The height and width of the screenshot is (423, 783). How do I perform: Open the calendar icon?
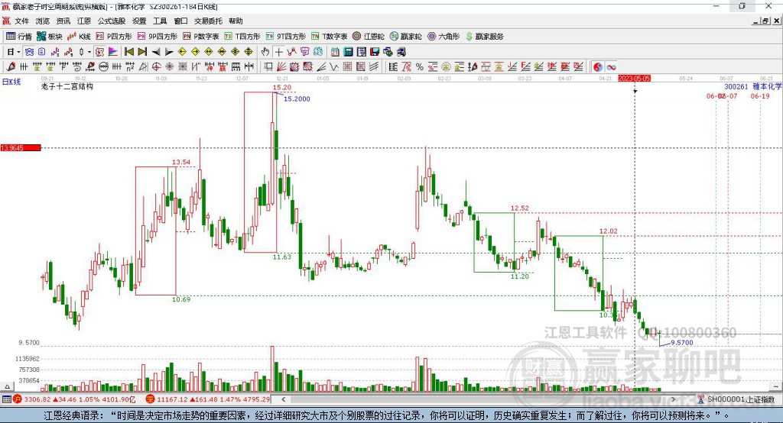tap(335, 52)
